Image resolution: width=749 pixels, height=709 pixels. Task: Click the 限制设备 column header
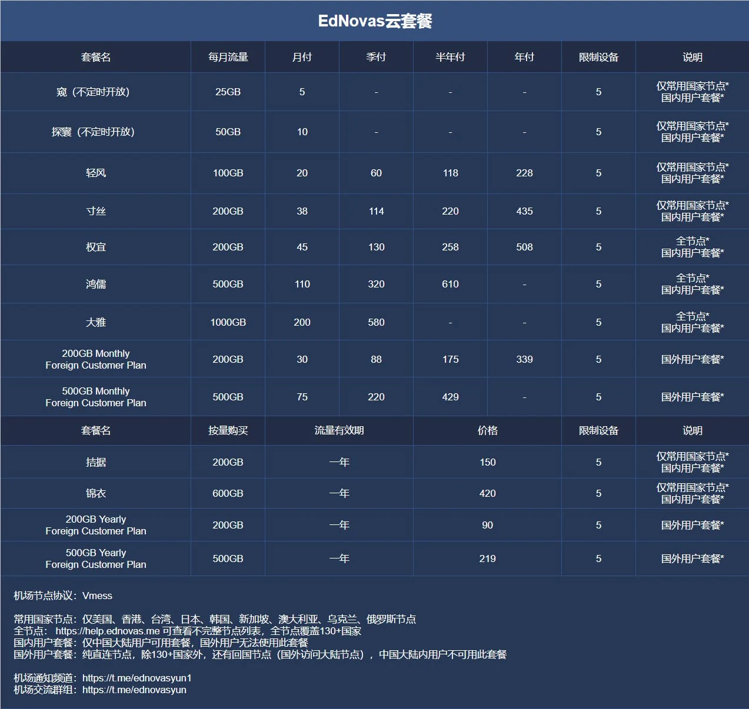598,56
